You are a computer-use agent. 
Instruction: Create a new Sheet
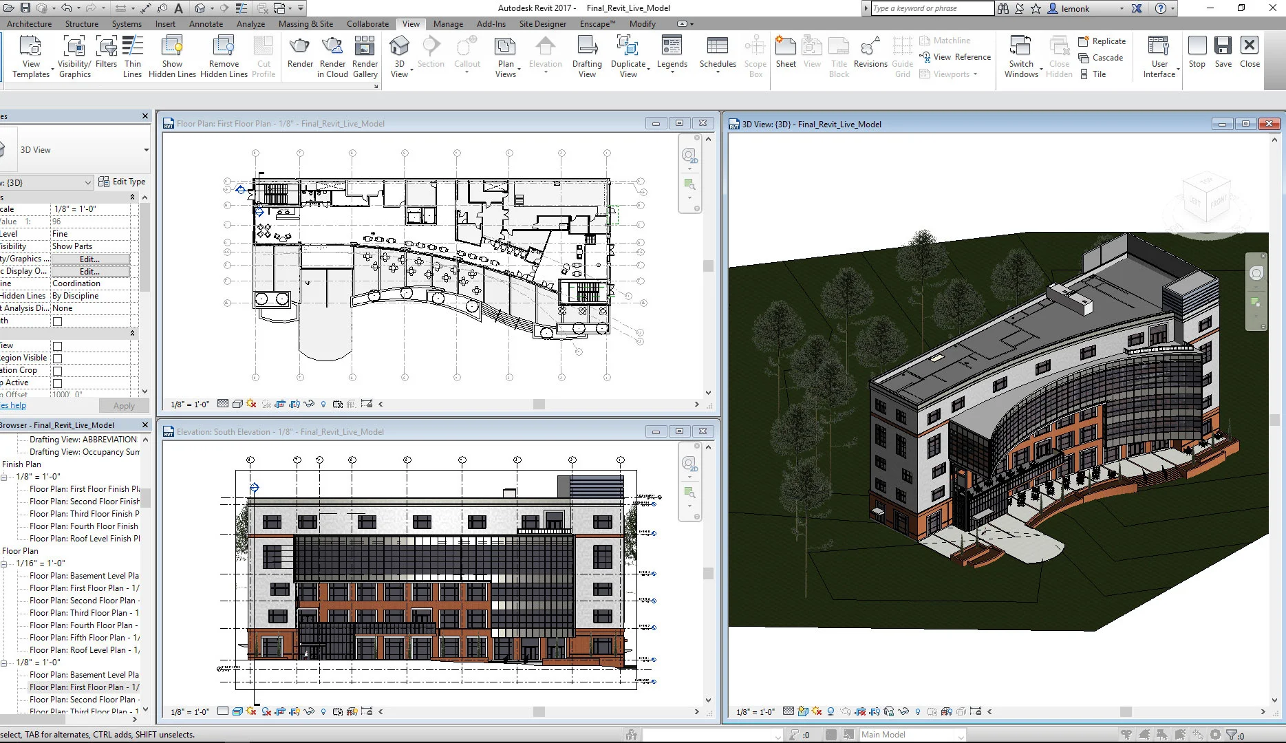[x=786, y=52]
